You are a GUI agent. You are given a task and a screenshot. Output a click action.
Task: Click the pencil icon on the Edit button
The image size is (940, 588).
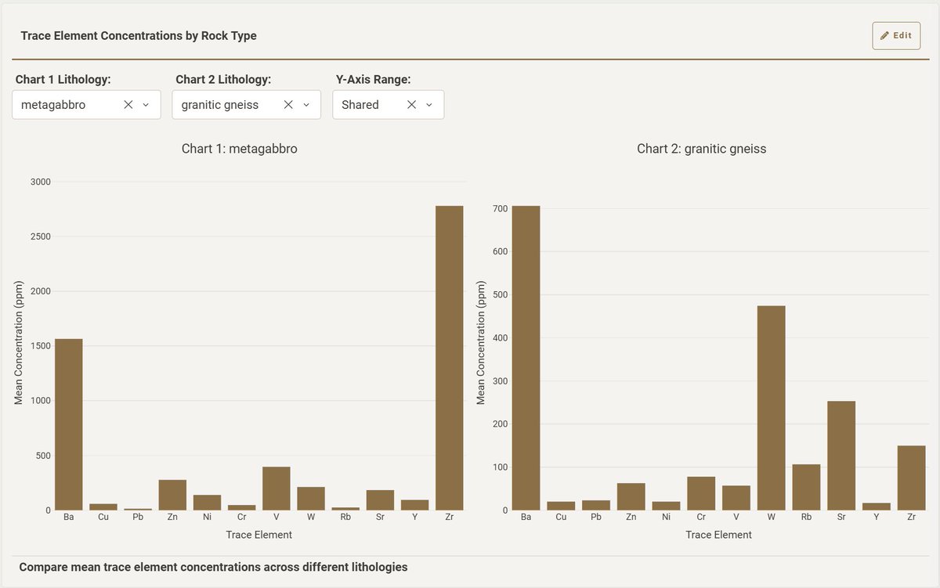tap(886, 35)
